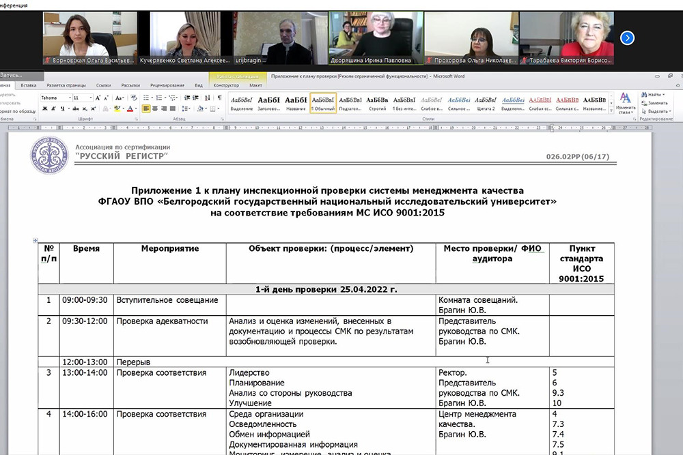Toggle italic formatting (К)
The width and height of the screenshot is (683, 455).
pyautogui.click(x=53, y=108)
